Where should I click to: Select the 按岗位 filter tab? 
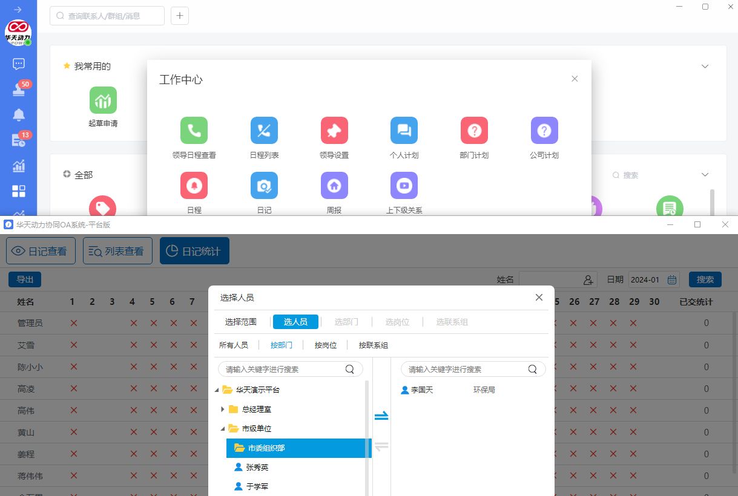(x=325, y=345)
